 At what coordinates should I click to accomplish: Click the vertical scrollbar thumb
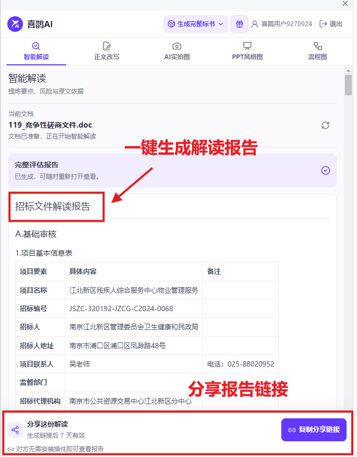(348, 85)
